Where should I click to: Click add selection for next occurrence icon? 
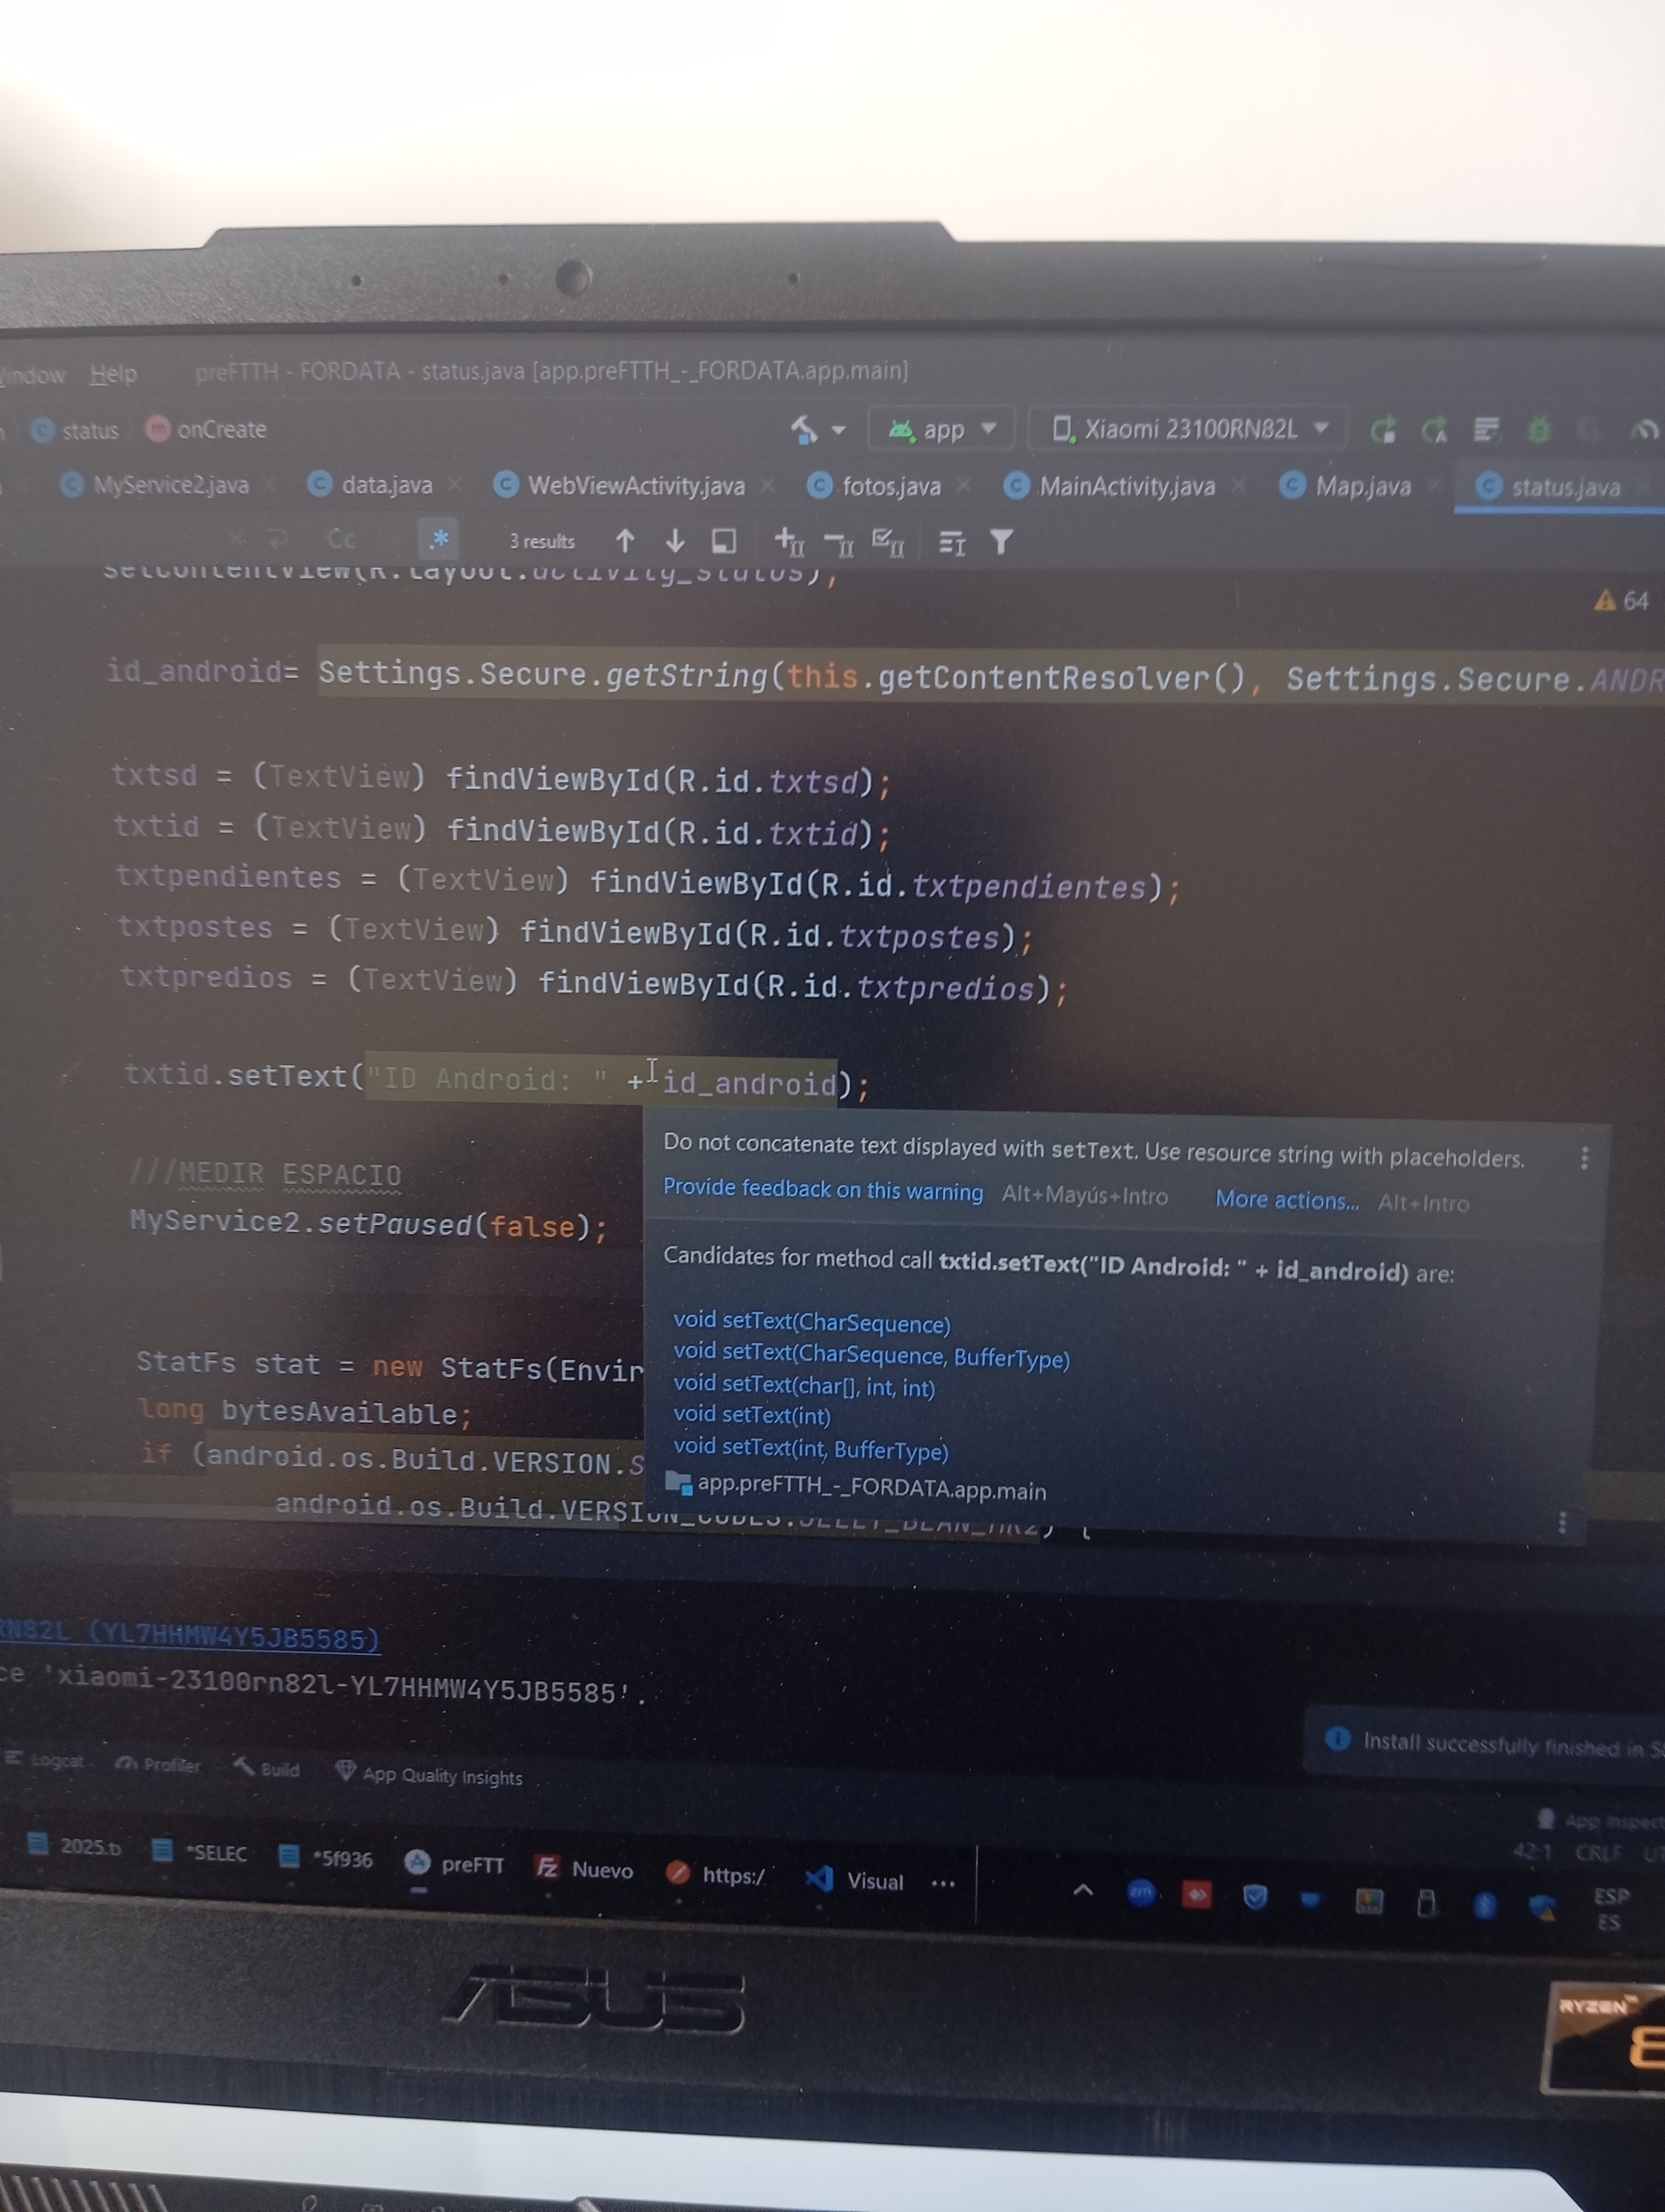(x=789, y=541)
